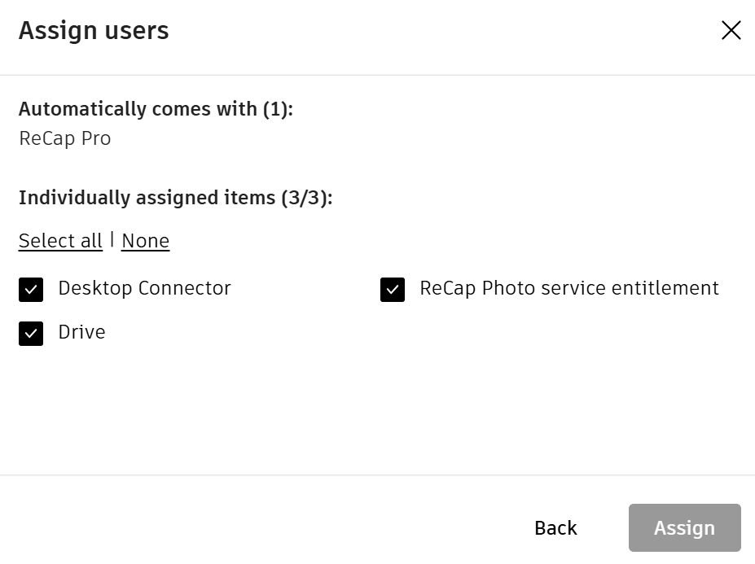The image size is (755, 564).
Task: Uncheck the Desktop Connector checkbox
Action: pos(30,288)
